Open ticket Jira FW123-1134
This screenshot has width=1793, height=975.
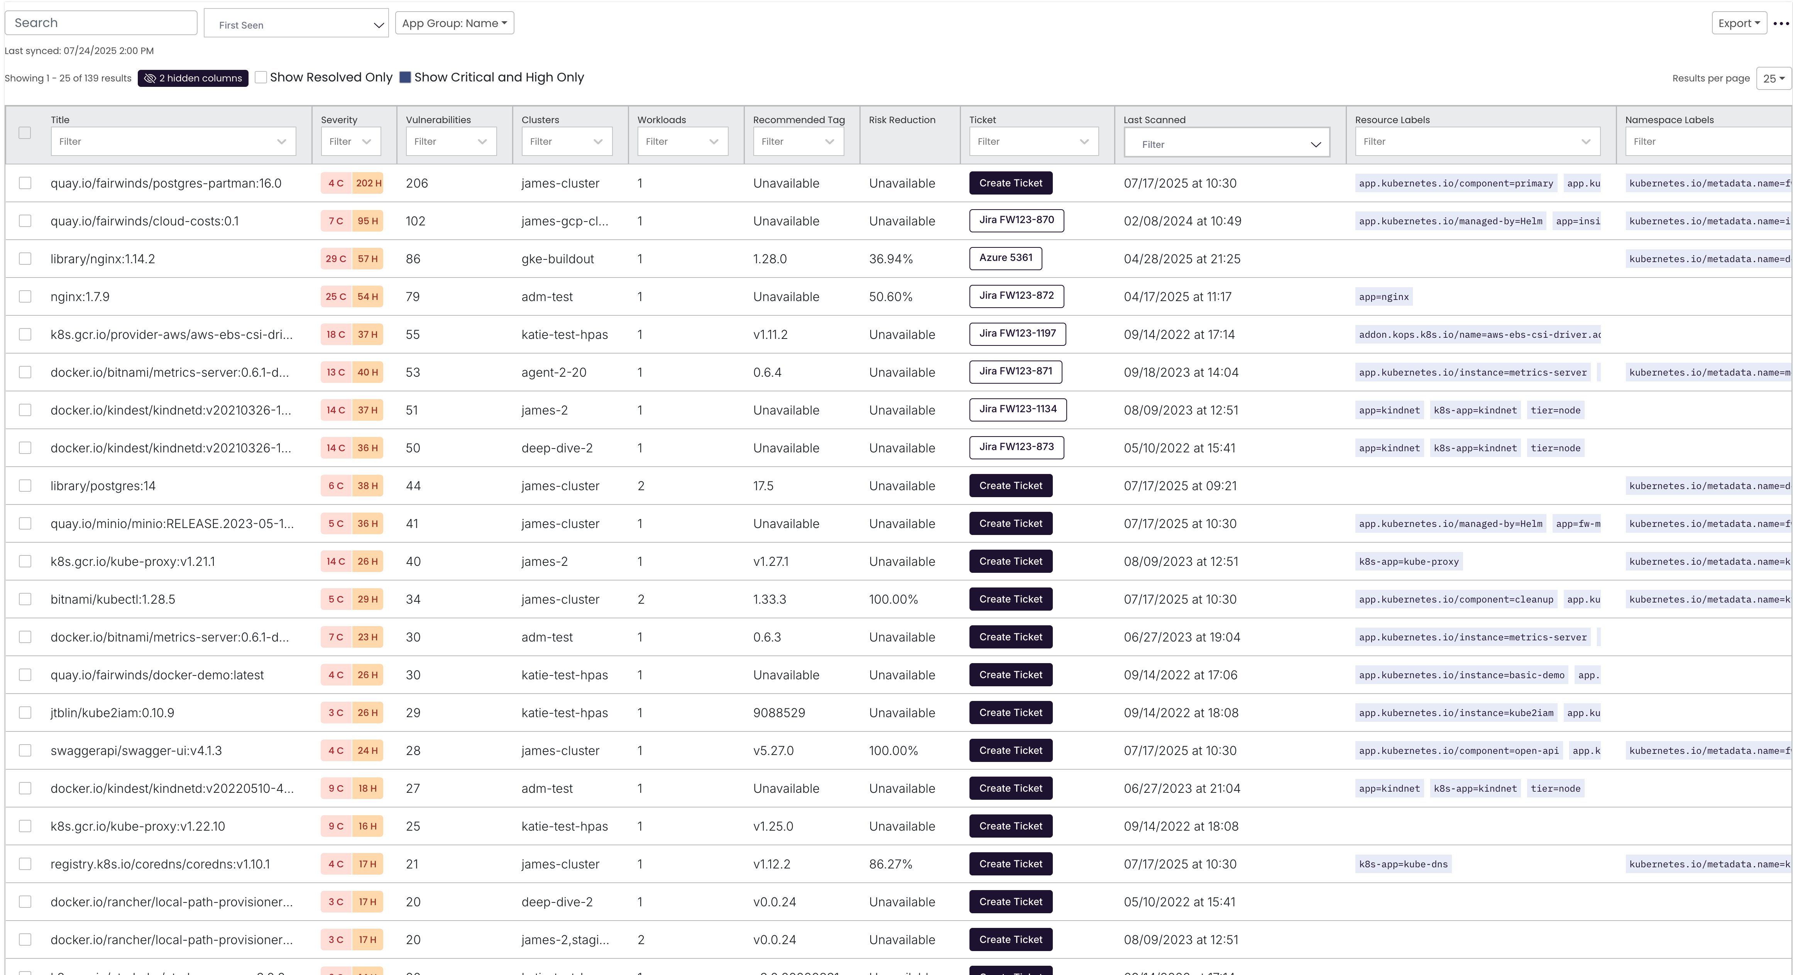(x=1018, y=409)
